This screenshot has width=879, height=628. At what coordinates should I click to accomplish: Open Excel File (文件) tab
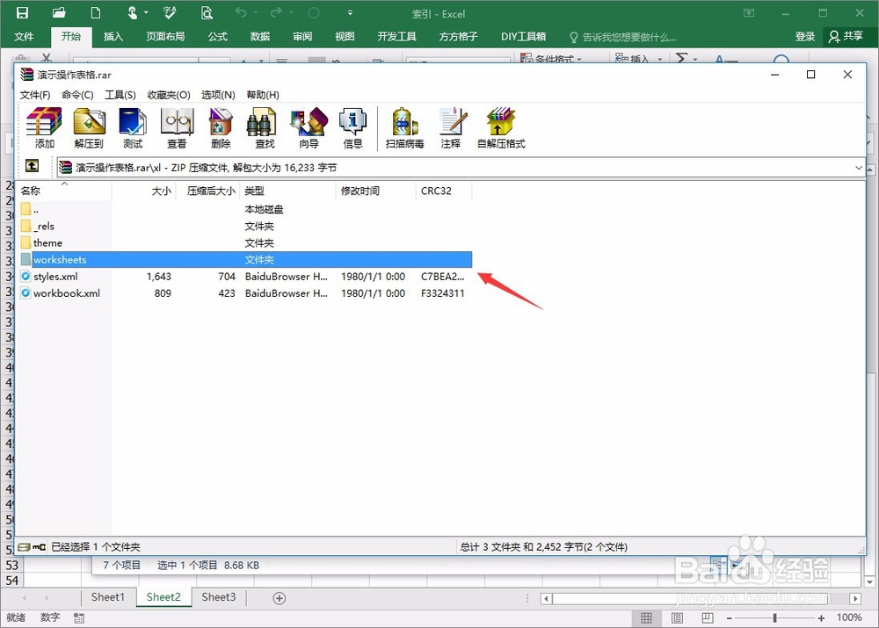(24, 36)
